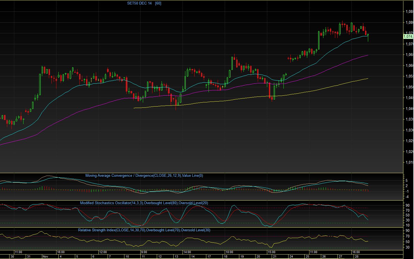414x259 pixels.
Task: Click the MACD indicator label 'Moving Average Convergence / Divergence'
Action: [x=119, y=176]
